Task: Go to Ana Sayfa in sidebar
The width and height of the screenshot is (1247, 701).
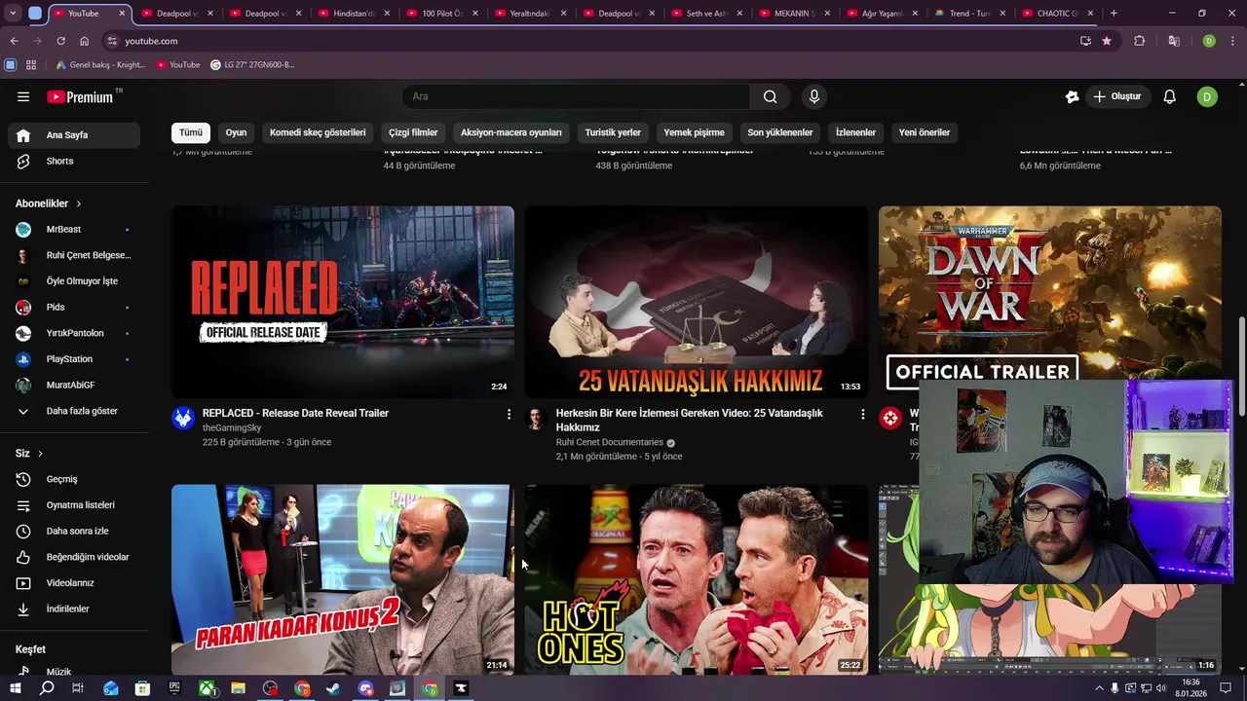Action: [74, 135]
